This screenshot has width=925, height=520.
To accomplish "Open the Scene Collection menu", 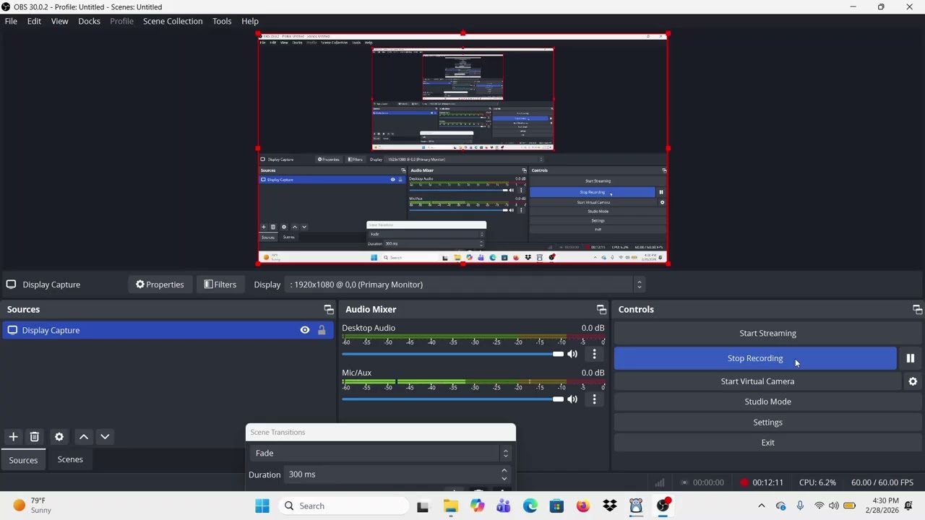I will [x=173, y=21].
